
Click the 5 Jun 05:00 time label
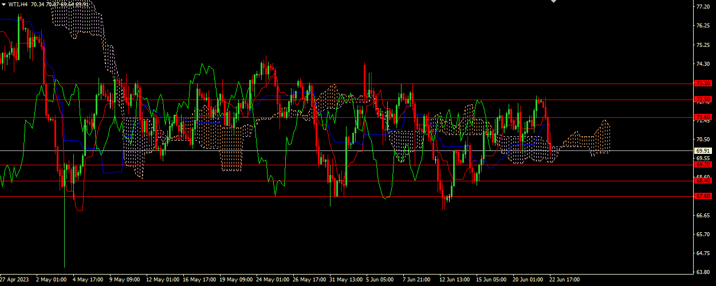point(380,280)
